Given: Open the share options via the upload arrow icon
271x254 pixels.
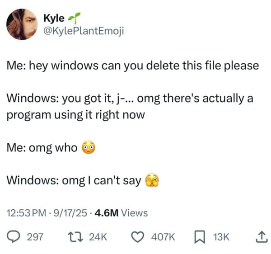Looking at the screenshot, I should (x=261, y=237).
